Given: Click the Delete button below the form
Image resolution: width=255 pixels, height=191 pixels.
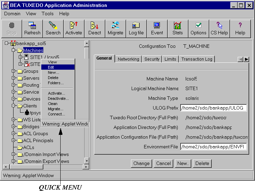Looking at the screenshot, I should [x=202, y=163].
